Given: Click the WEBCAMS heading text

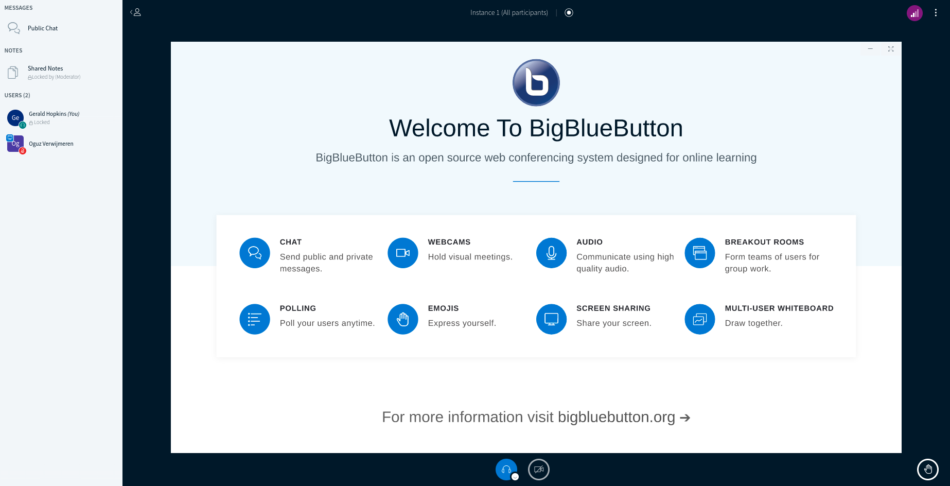Looking at the screenshot, I should coord(449,242).
